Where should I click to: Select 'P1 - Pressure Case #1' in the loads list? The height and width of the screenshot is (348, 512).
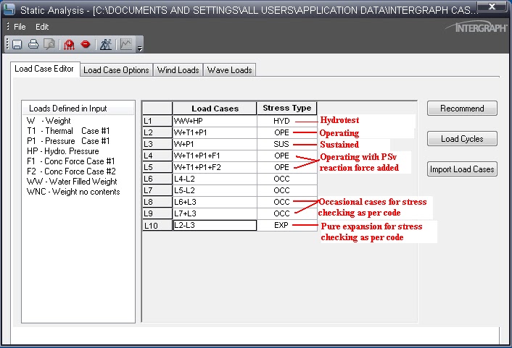click(x=68, y=141)
